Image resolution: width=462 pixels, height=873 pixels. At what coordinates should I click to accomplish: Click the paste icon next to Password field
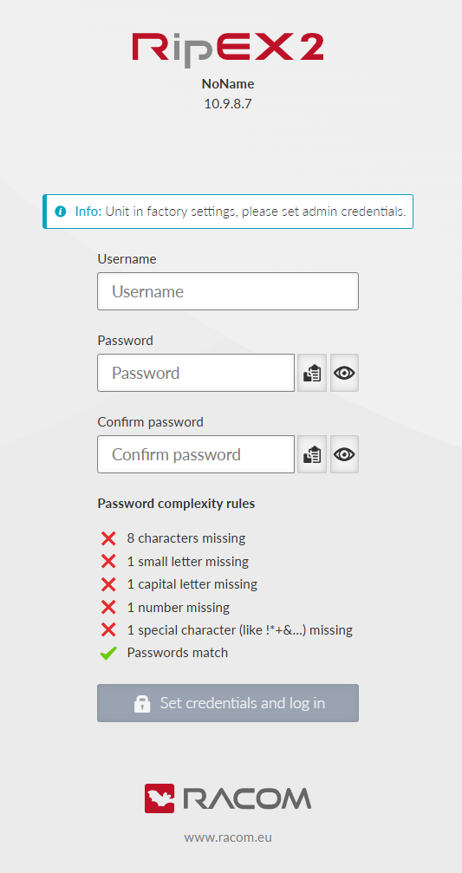(x=312, y=373)
